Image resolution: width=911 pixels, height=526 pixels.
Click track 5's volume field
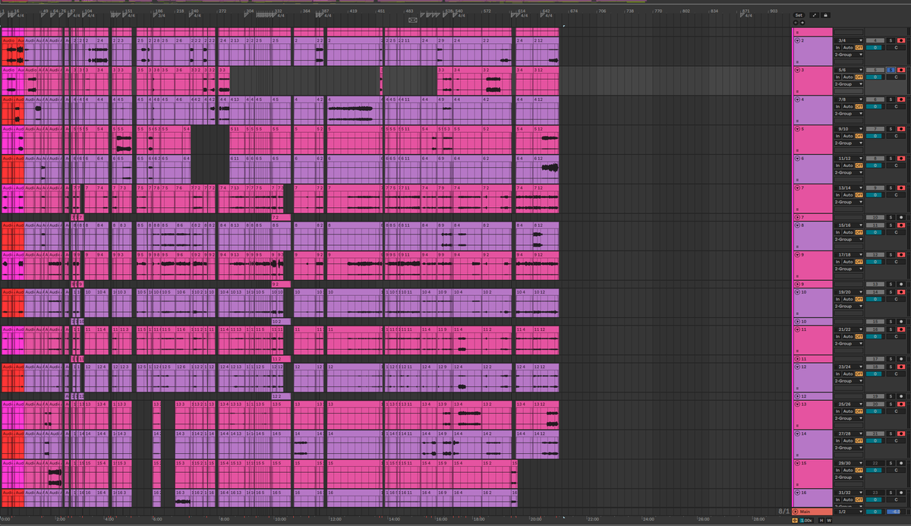click(x=875, y=137)
